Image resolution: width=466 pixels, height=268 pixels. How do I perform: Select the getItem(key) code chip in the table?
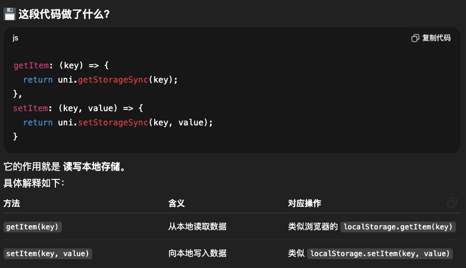(33, 226)
